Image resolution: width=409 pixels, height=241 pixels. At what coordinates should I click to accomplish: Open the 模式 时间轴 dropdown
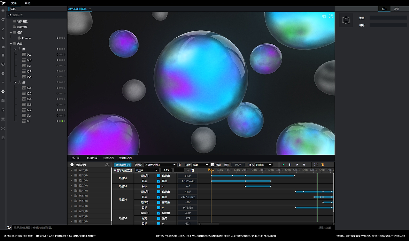(x=264, y=165)
